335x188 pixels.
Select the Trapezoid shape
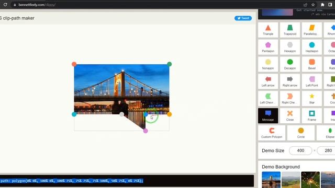pos(290,30)
